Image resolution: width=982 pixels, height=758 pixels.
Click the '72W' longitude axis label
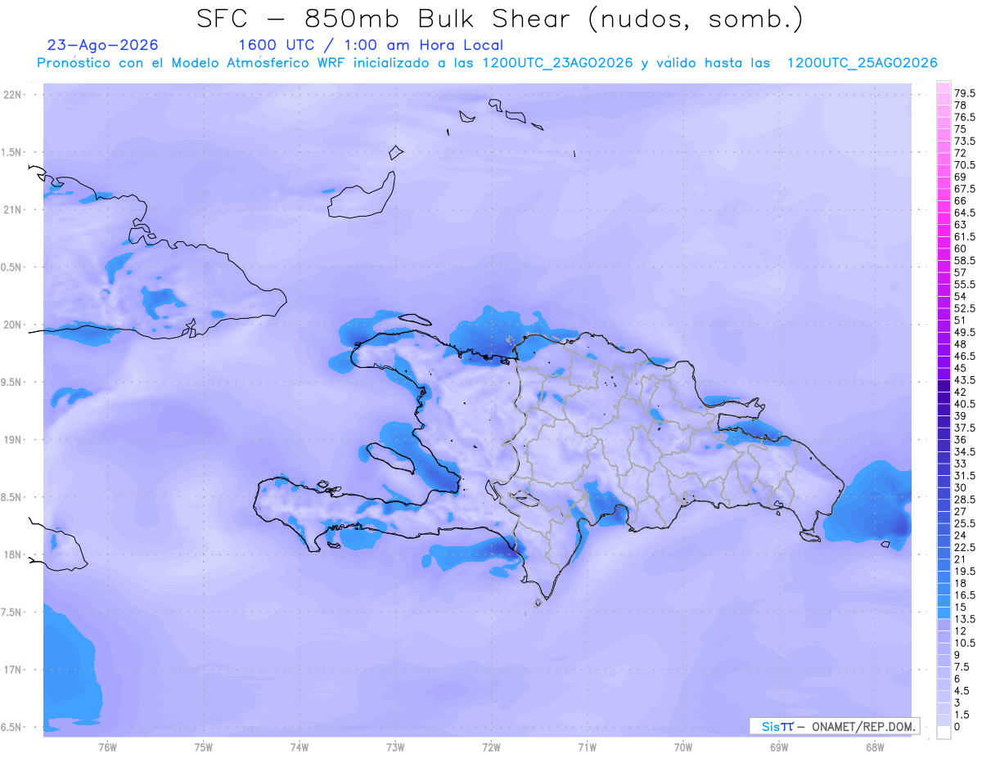pyautogui.click(x=491, y=747)
